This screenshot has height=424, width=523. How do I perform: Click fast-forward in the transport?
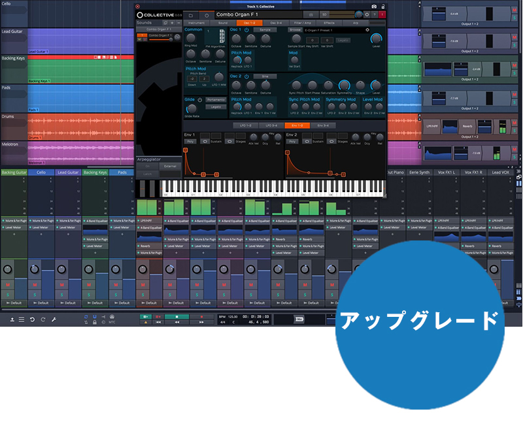(201, 322)
